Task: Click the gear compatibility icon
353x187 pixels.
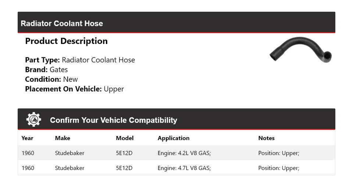Action: point(34,120)
